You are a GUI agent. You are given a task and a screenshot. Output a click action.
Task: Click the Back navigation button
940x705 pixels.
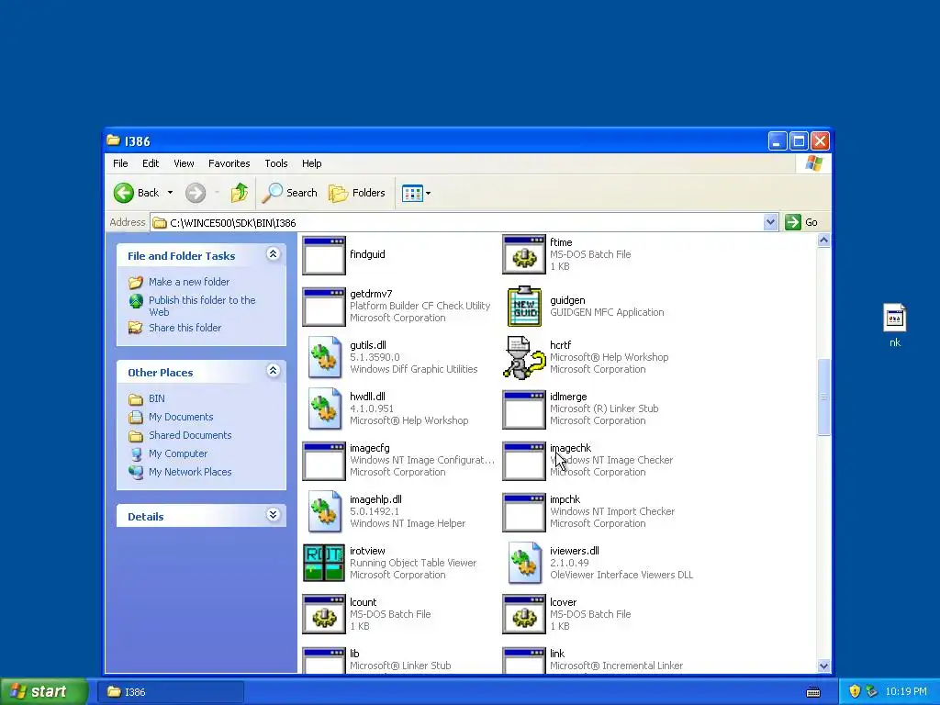pyautogui.click(x=137, y=193)
